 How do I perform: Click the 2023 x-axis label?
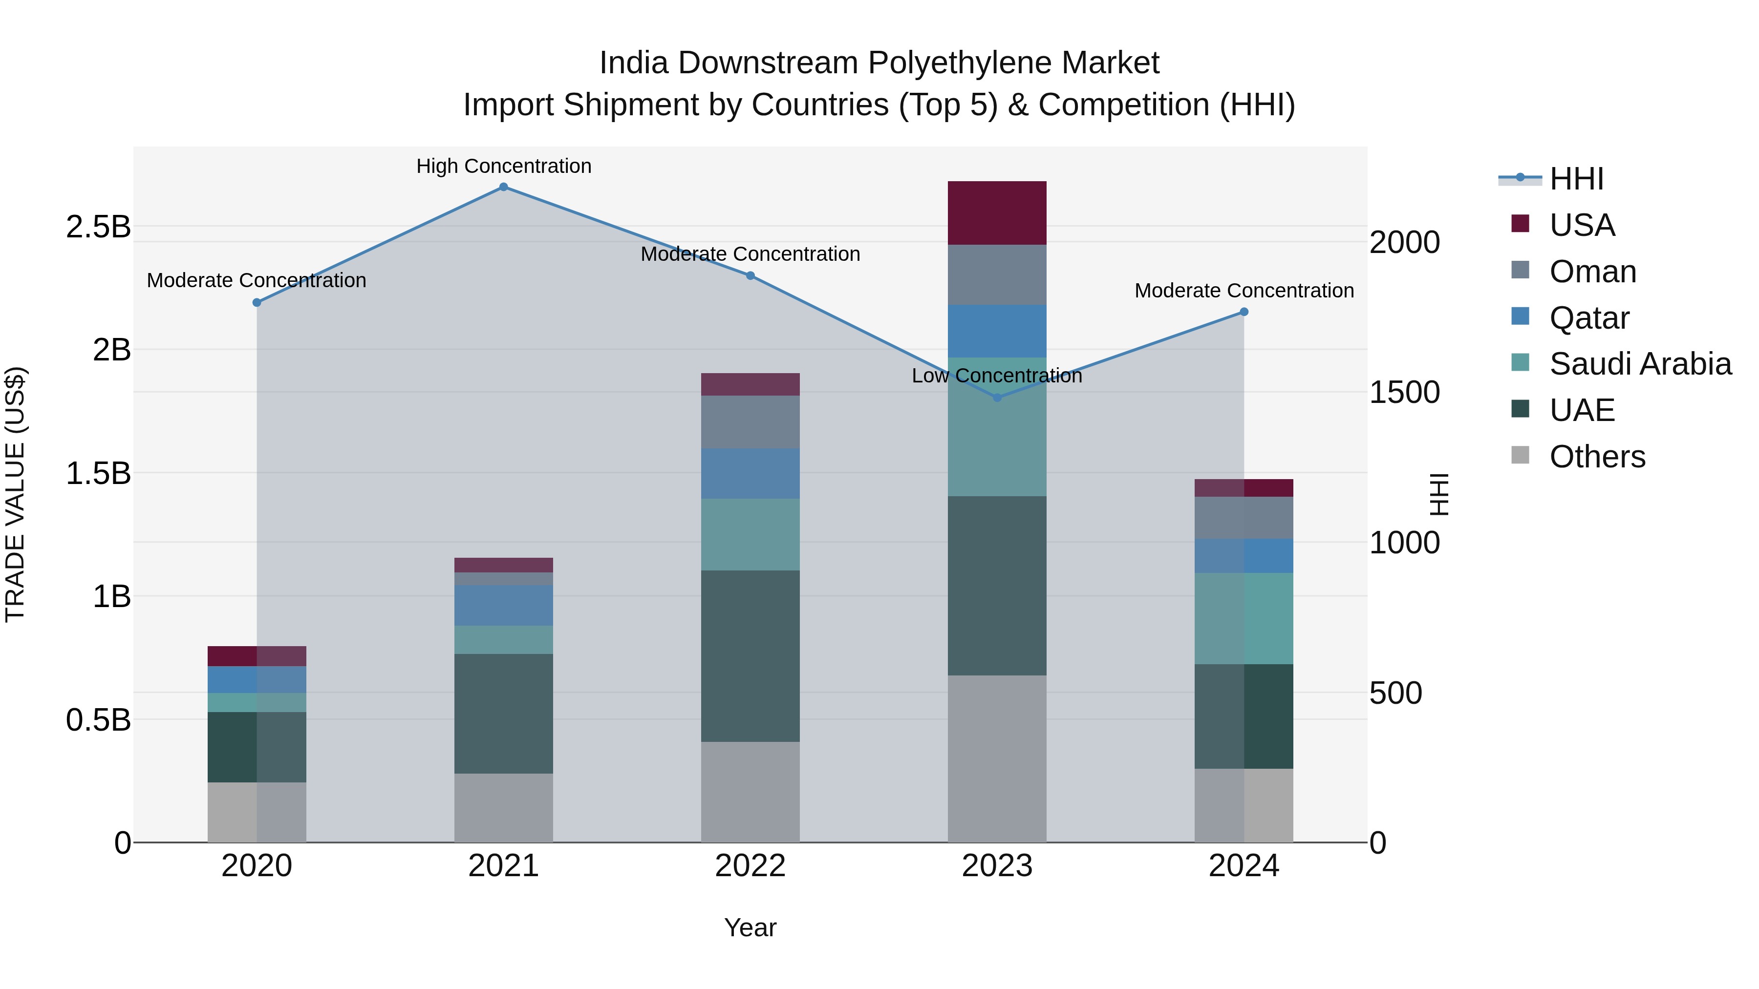click(997, 866)
